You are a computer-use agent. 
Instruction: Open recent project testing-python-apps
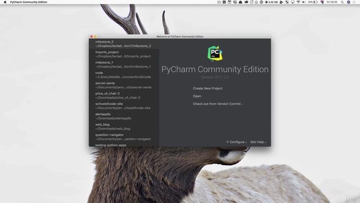click(124, 145)
